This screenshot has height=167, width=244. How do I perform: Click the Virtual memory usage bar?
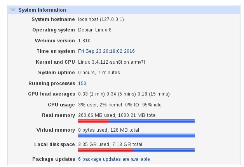136,136
